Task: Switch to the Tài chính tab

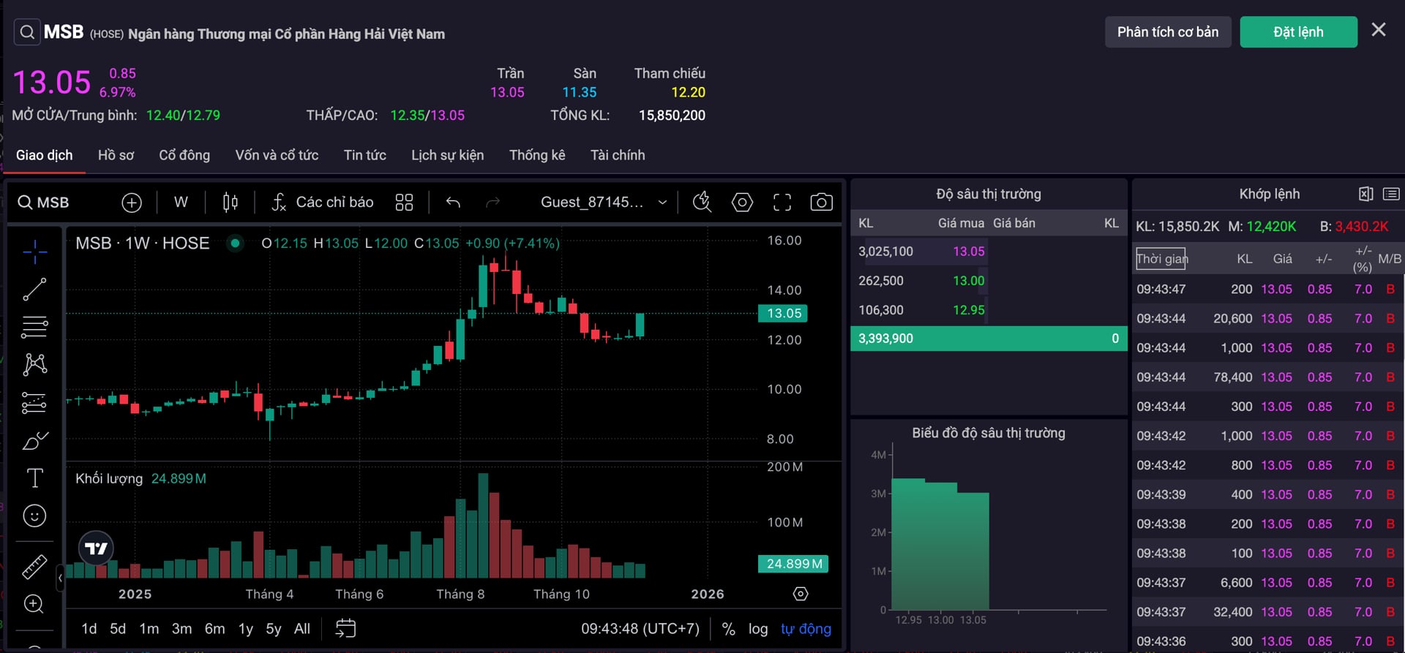Action: (618, 155)
